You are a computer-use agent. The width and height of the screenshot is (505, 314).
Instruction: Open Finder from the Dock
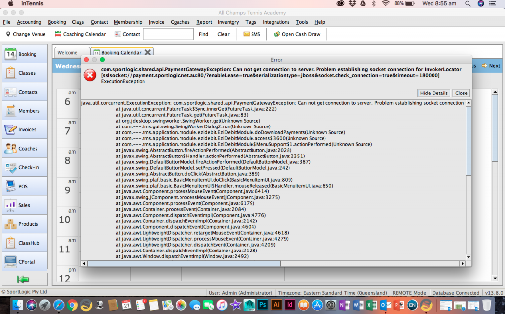[x=18, y=305]
